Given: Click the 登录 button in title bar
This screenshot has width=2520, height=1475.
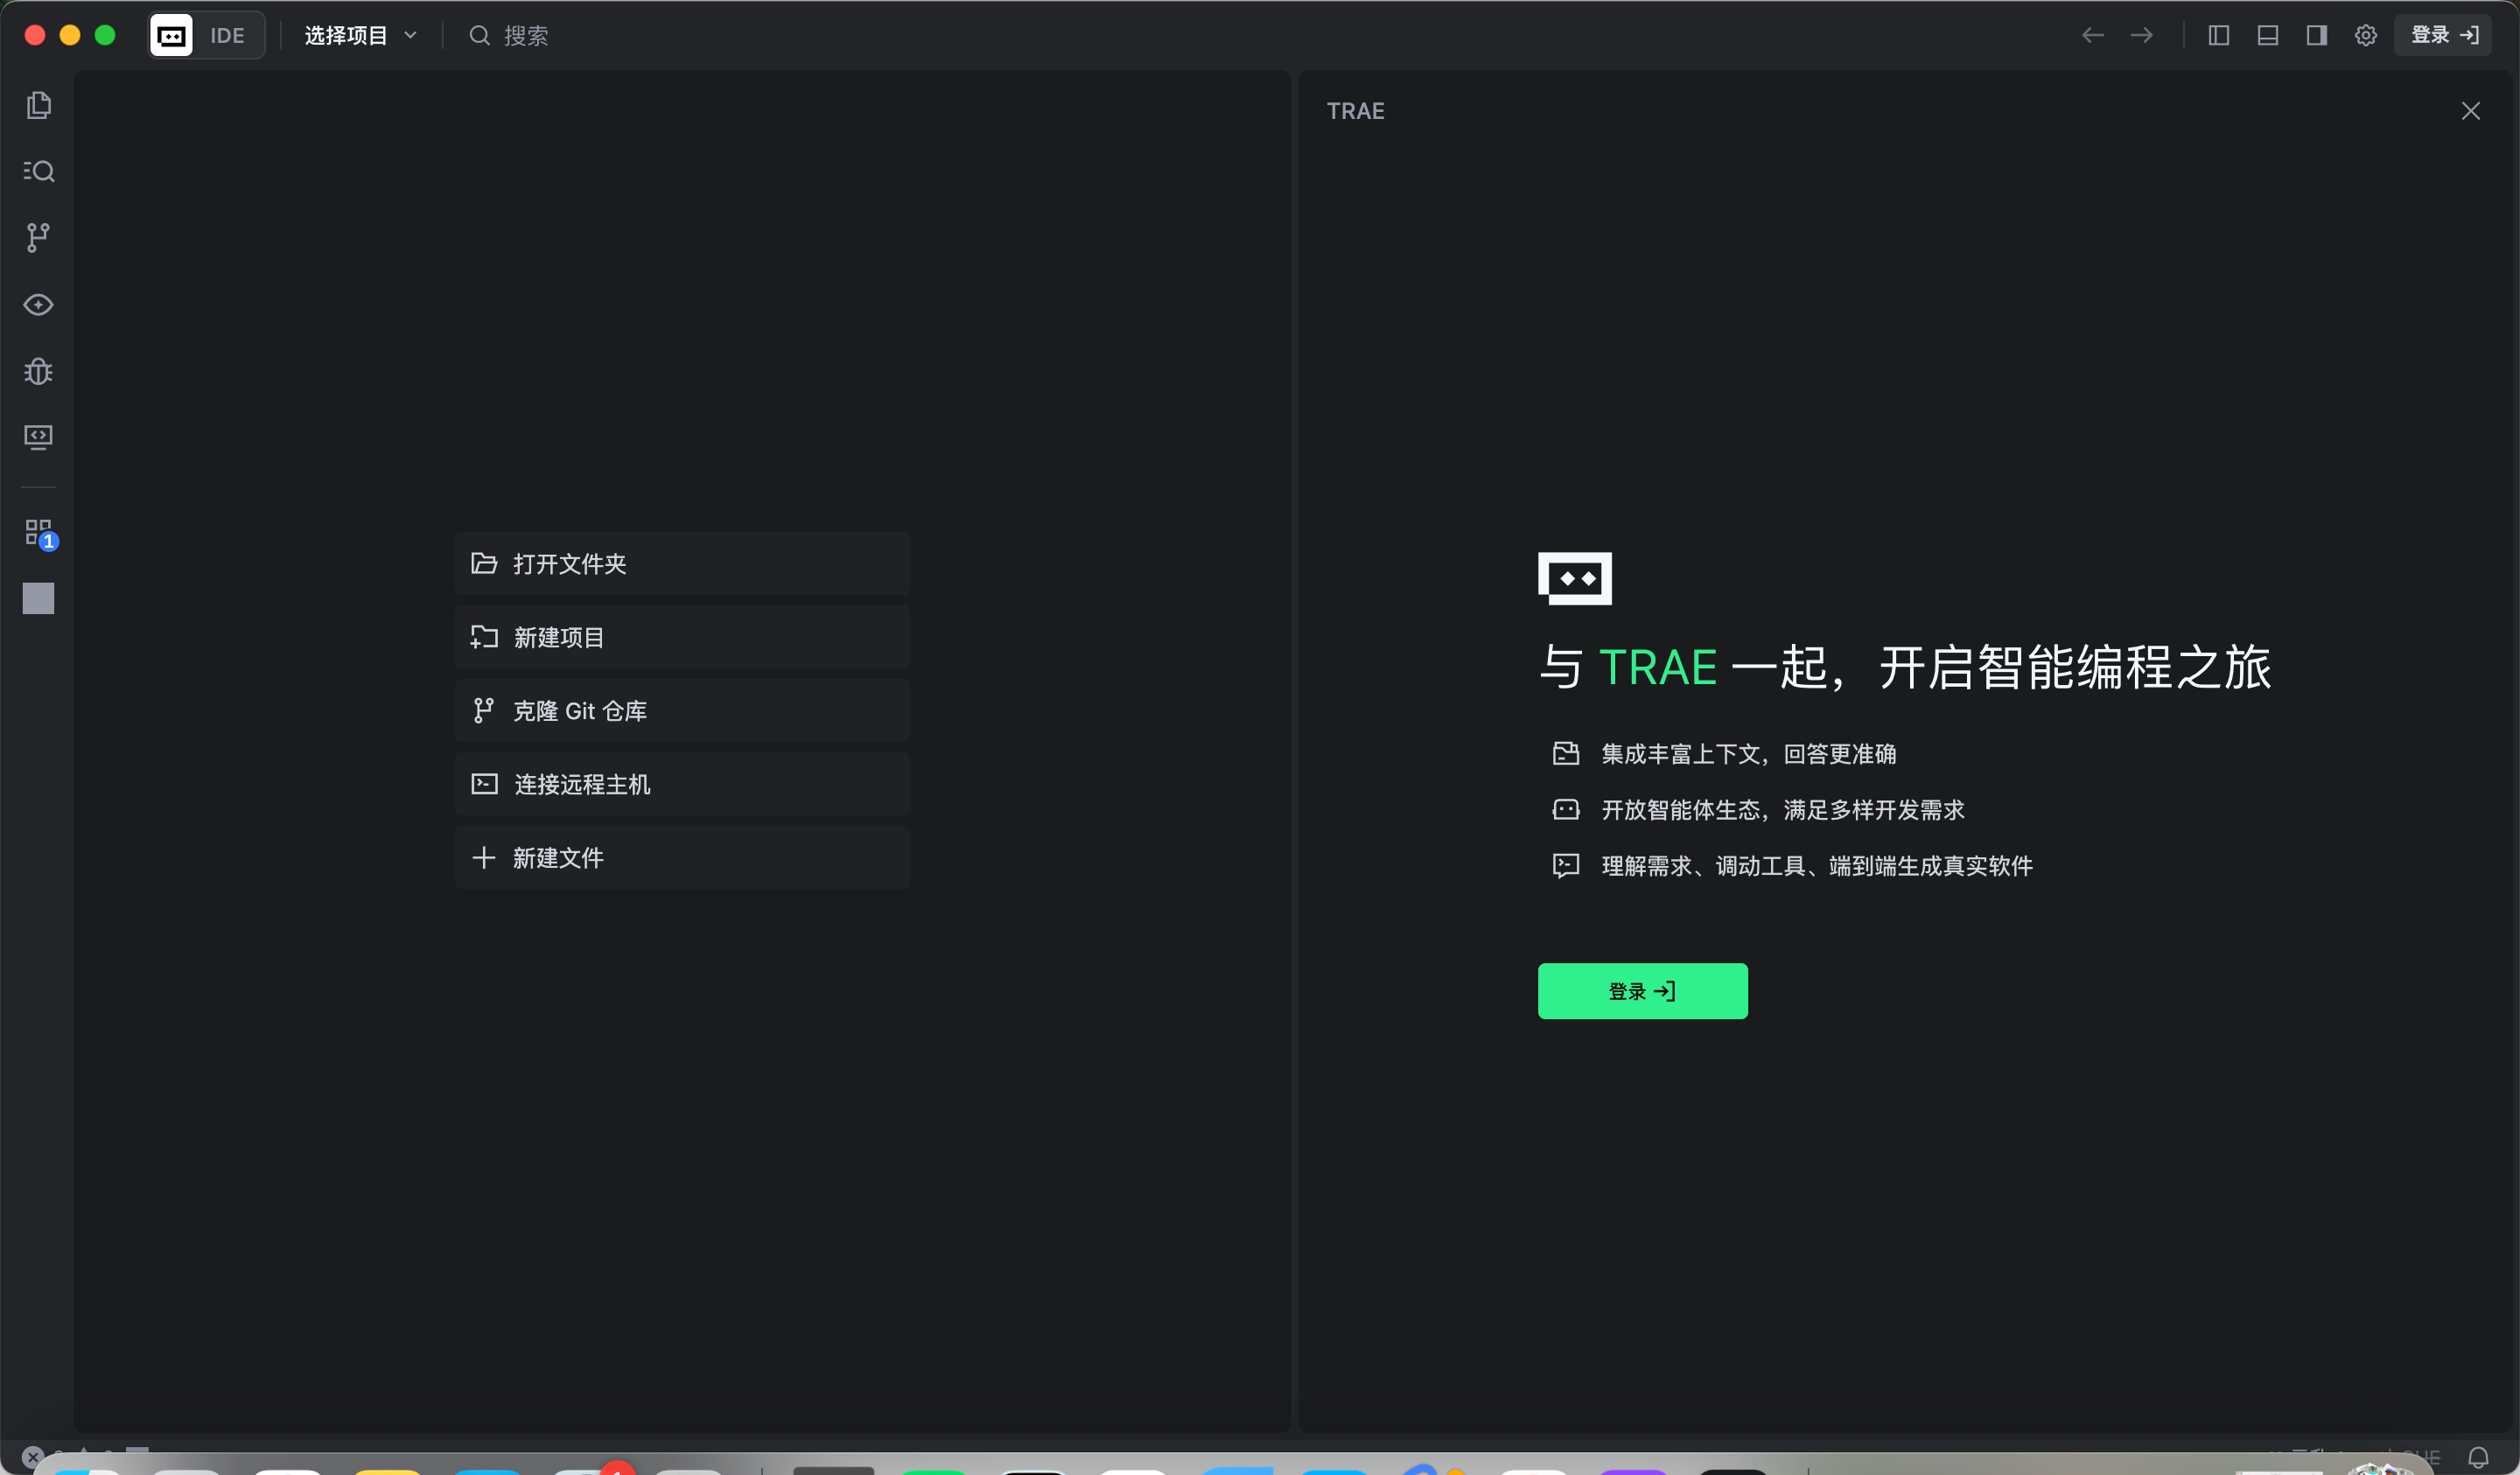Looking at the screenshot, I should (2443, 35).
